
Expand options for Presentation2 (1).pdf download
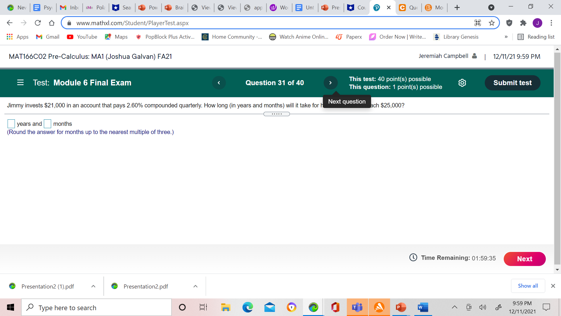pyautogui.click(x=93, y=286)
